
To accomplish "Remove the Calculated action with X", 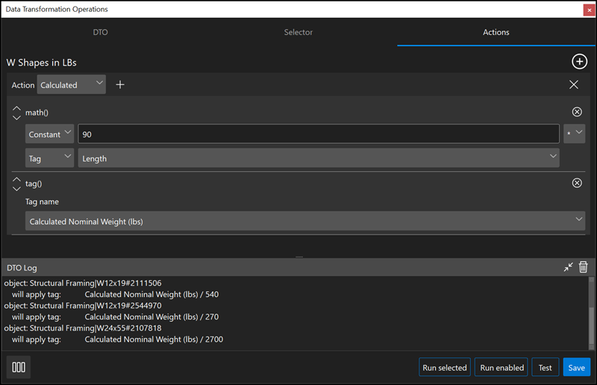I will [573, 85].
